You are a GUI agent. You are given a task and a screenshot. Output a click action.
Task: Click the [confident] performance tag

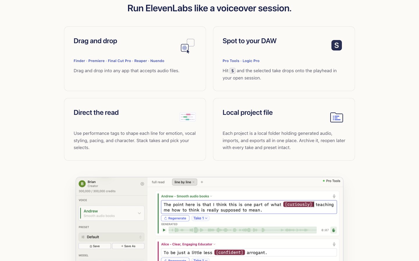pyautogui.click(x=230, y=253)
